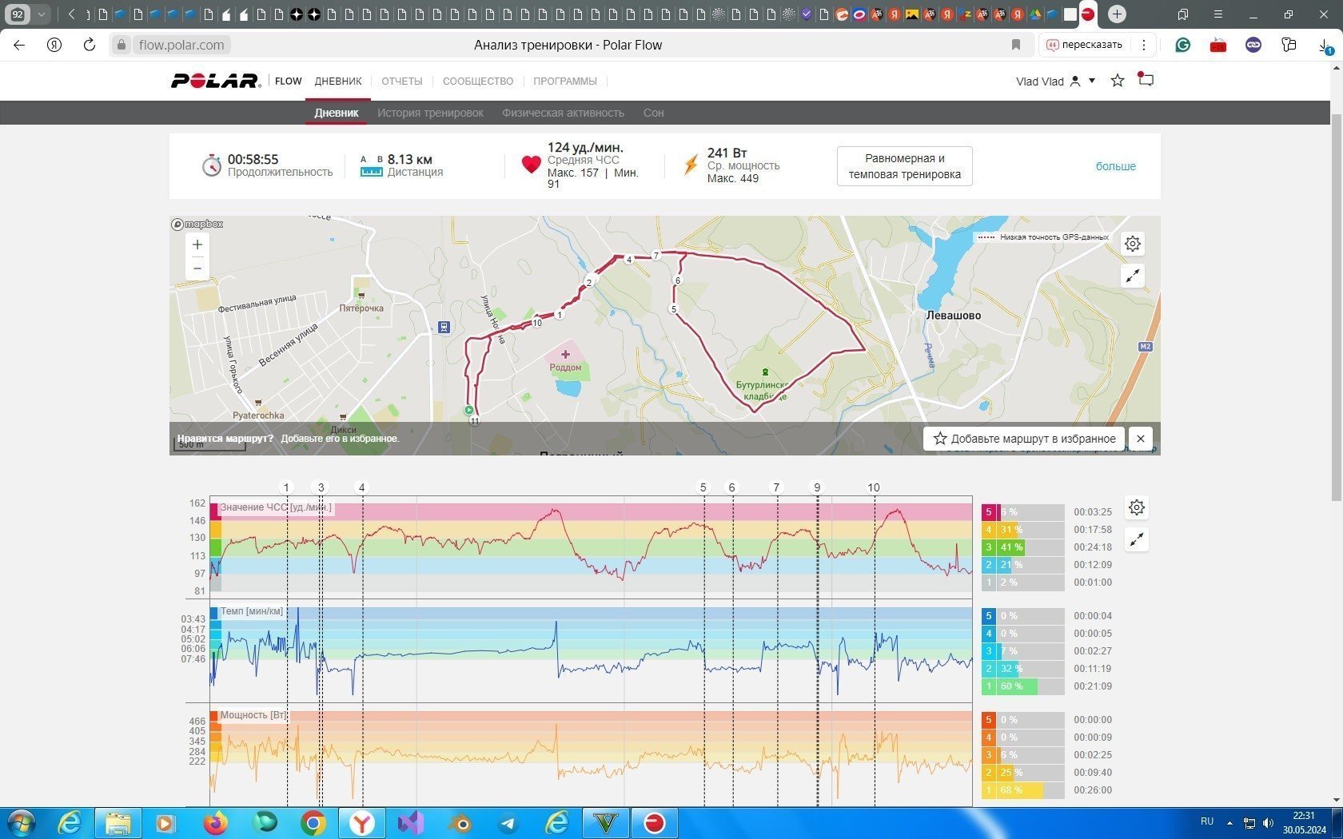Click the volume icon in system tray
The width and height of the screenshot is (1343, 839).
1268,823
